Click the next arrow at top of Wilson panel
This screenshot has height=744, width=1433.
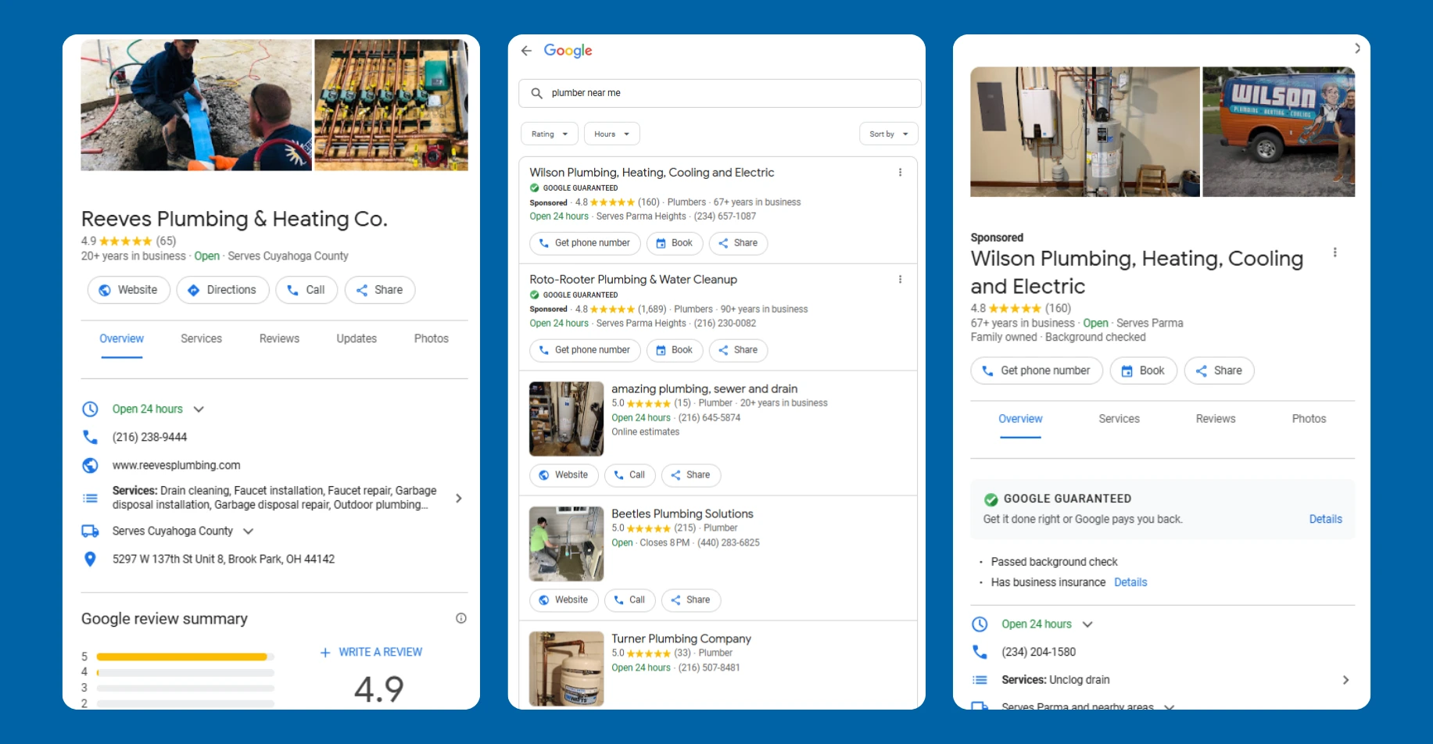(x=1357, y=48)
